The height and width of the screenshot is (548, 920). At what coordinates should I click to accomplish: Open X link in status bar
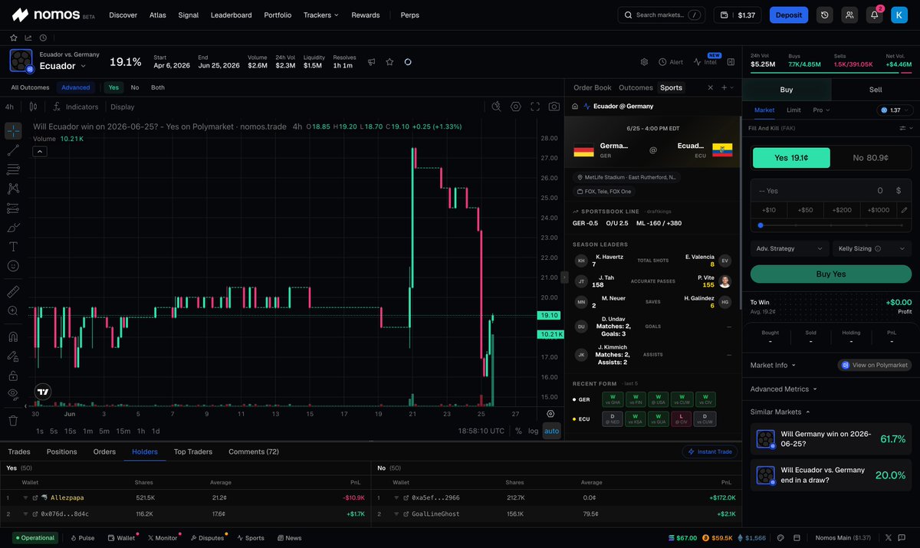click(889, 538)
